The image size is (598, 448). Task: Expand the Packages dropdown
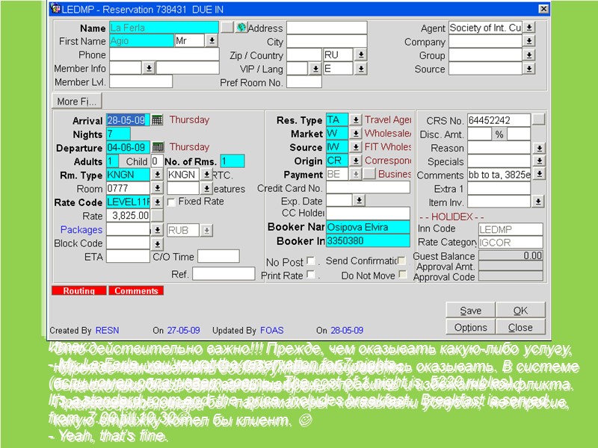click(x=157, y=230)
